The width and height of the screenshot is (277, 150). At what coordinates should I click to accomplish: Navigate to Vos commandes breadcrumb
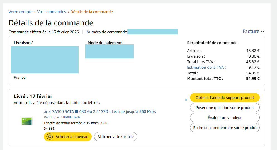(52, 12)
